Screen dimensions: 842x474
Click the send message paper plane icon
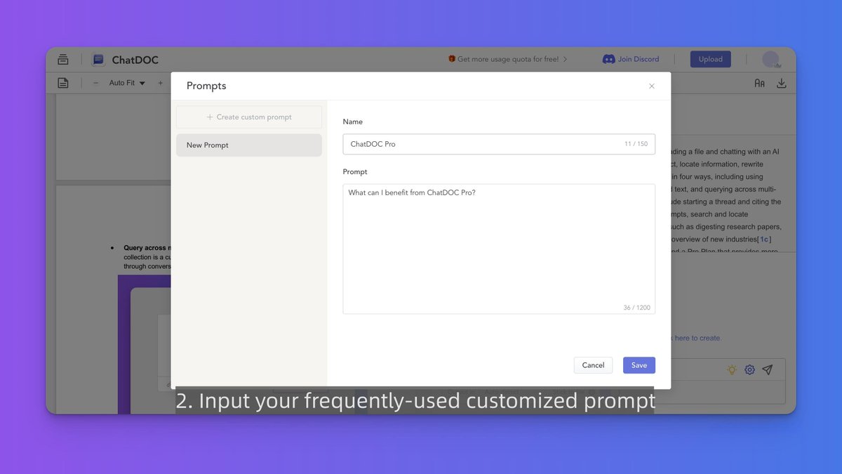coord(768,369)
